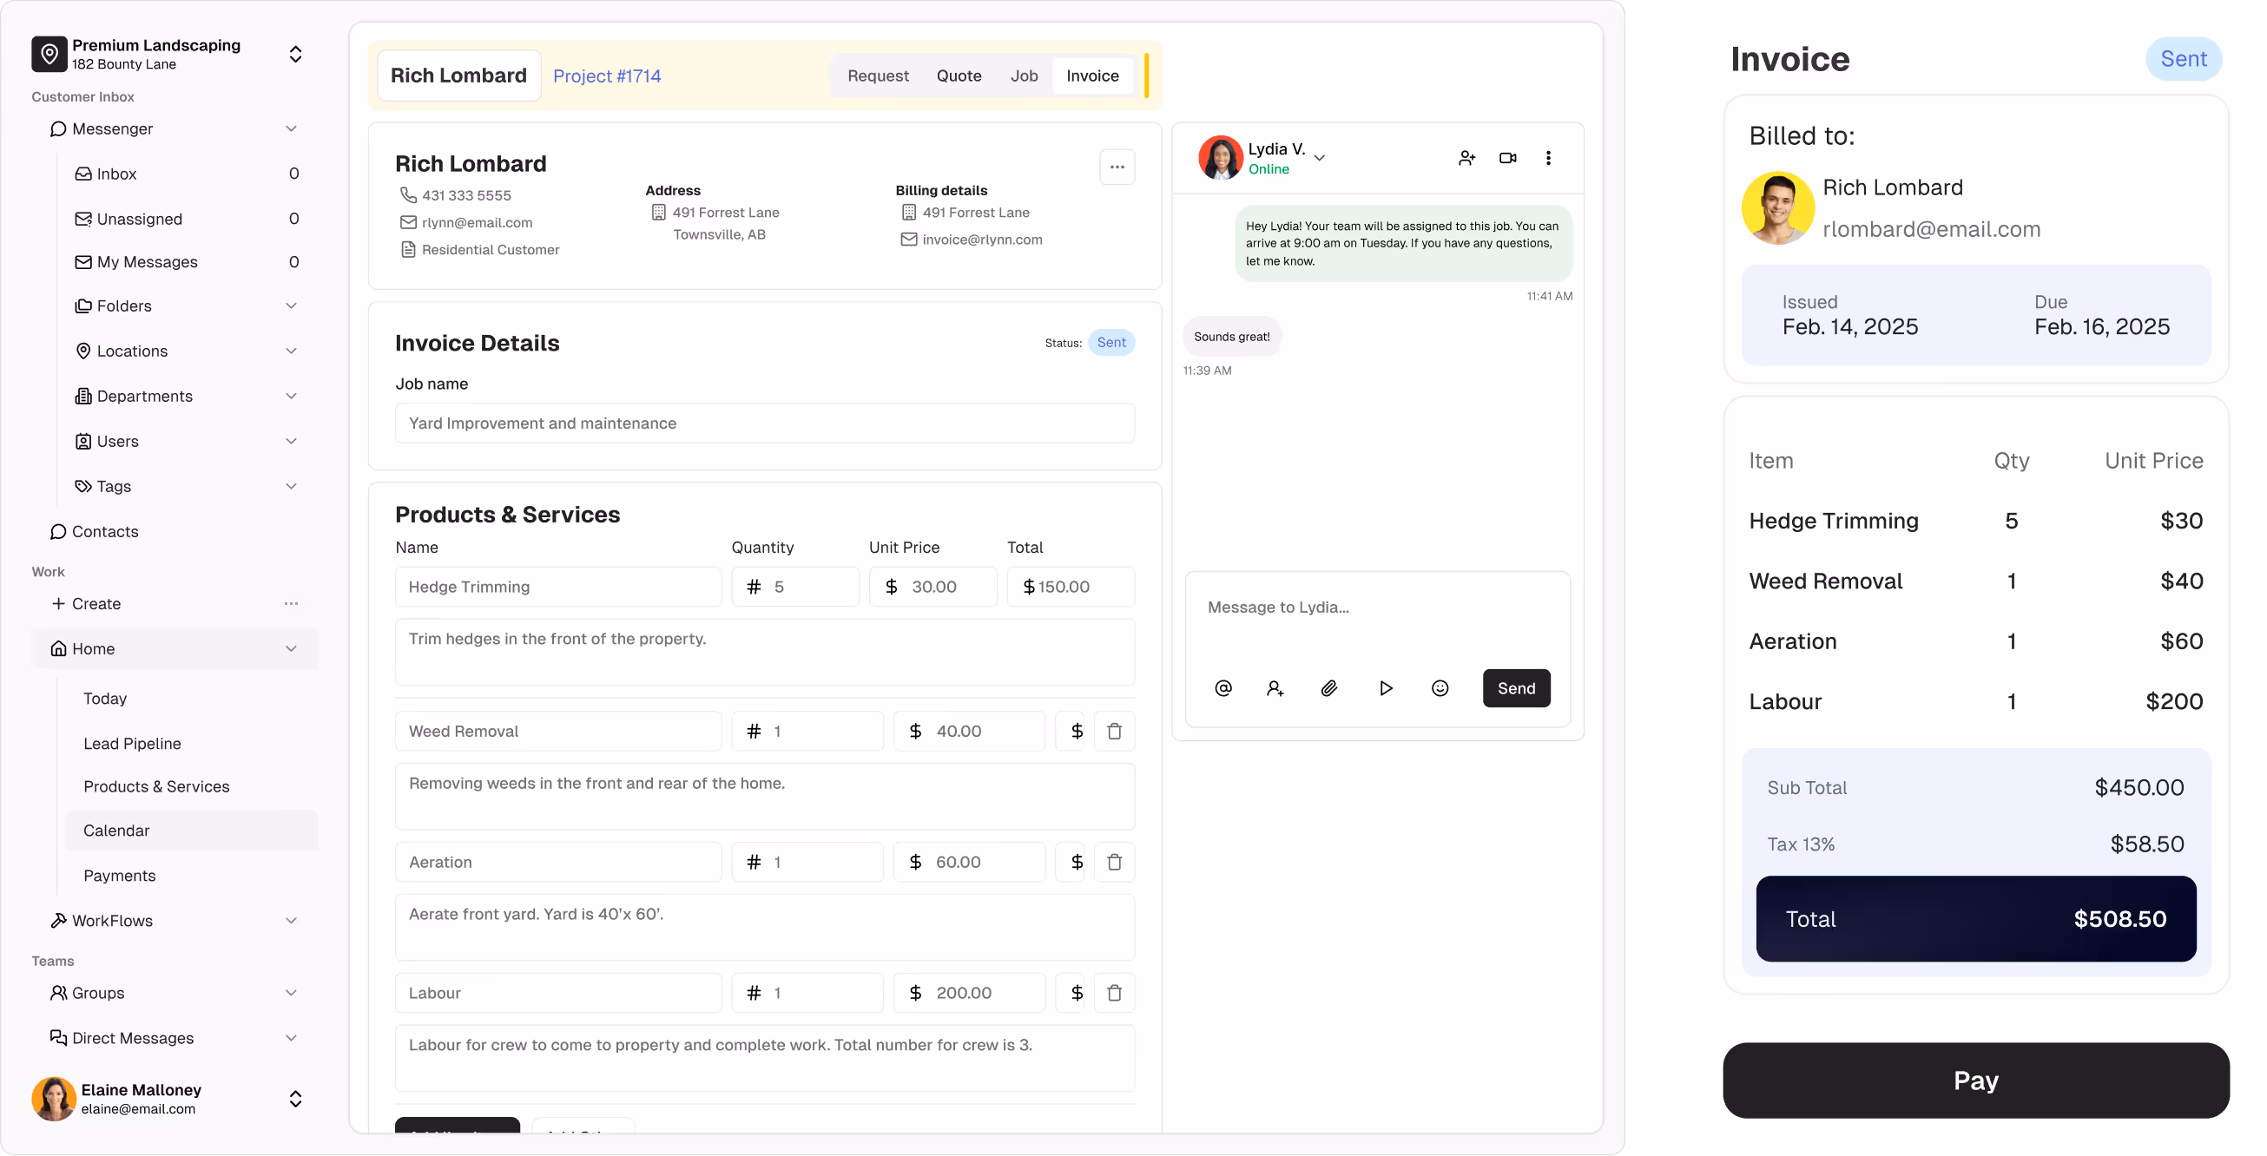The width and height of the screenshot is (2267, 1156).
Task: Open Messenger from the sidebar
Action: pyautogui.click(x=112, y=128)
